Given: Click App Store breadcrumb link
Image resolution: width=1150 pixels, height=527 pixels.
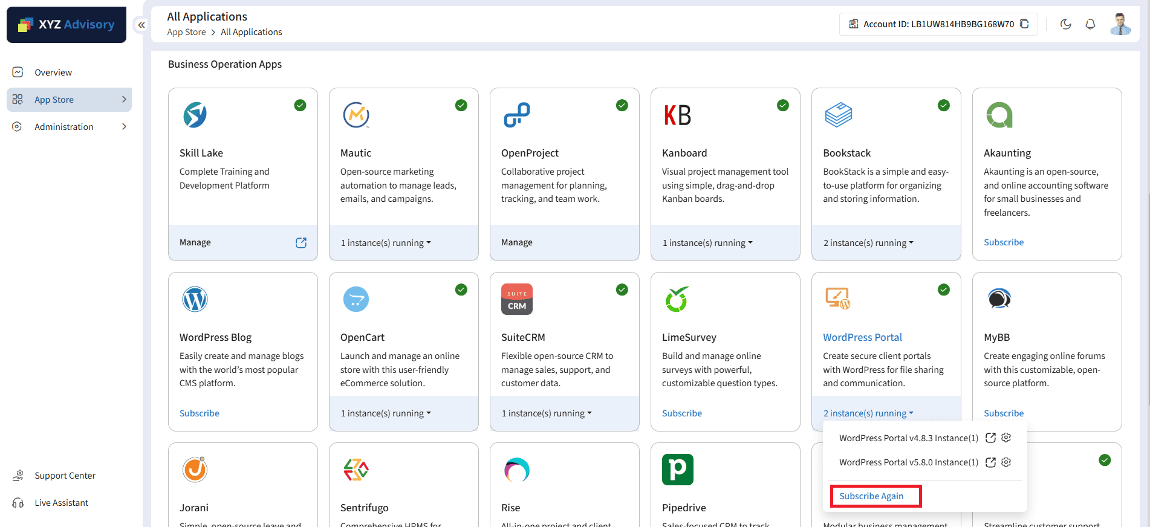Looking at the screenshot, I should [x=186, y=32].
